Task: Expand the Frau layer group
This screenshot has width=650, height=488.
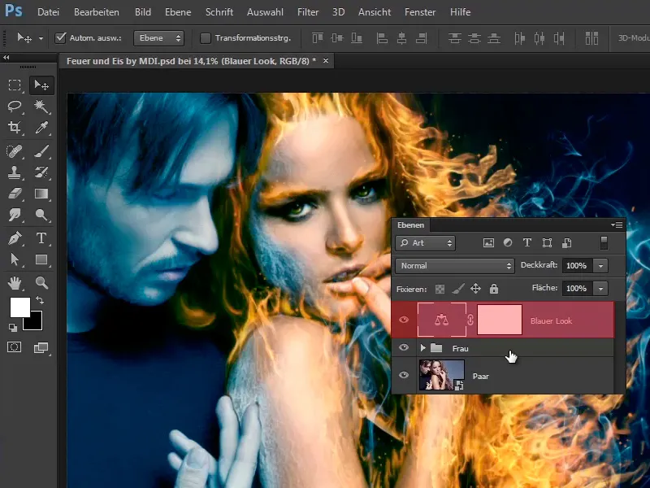Action: point(422,347)
